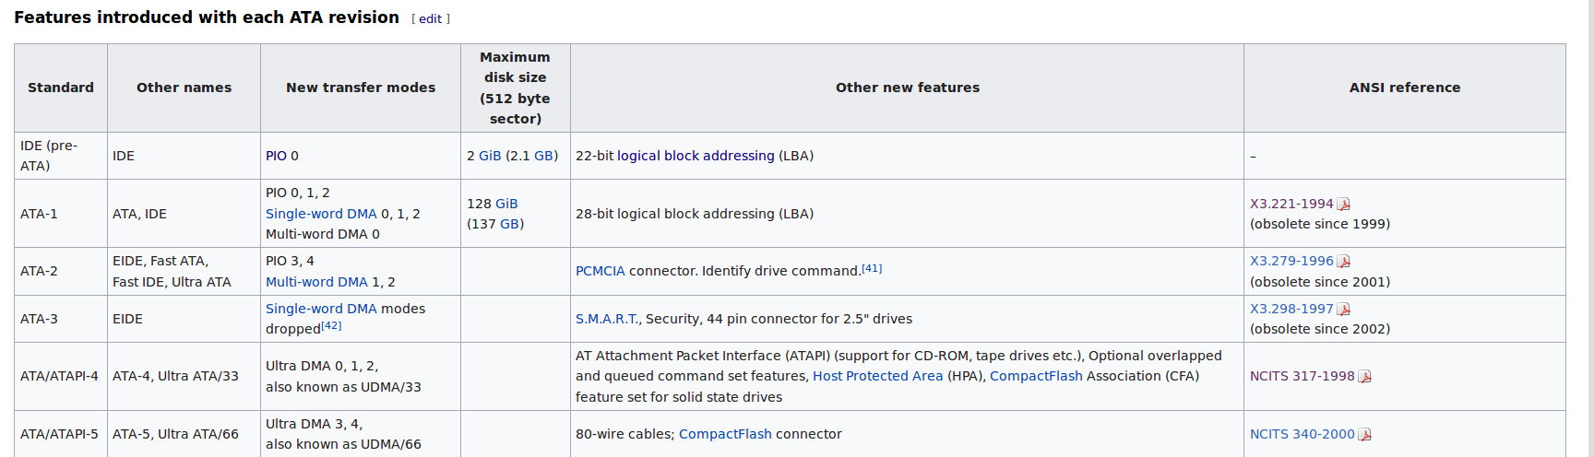Open the Single-word DMA link in ATA-1 row
The width and height of the screenshot is (1594, 457).
321,214
